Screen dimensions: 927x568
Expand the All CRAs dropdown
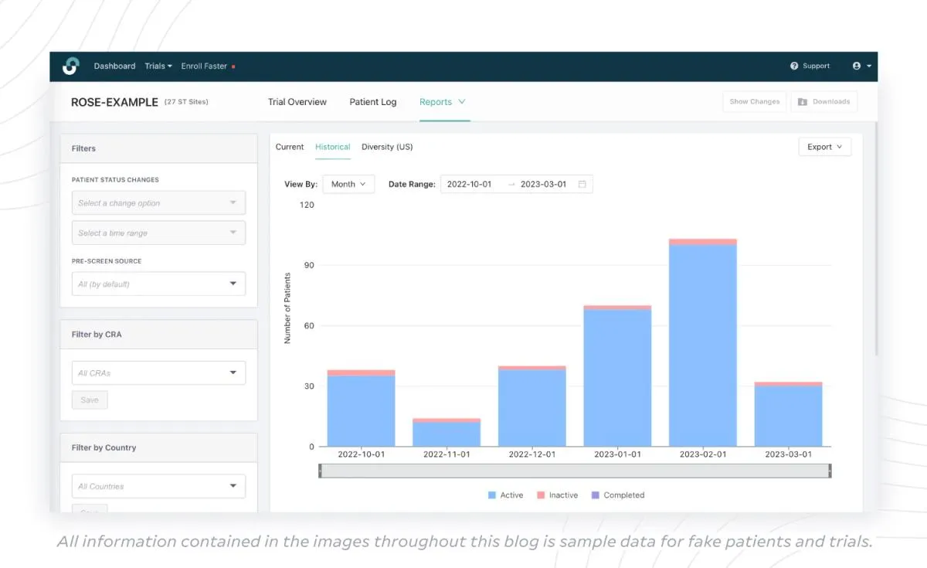[x=158, y=373]
